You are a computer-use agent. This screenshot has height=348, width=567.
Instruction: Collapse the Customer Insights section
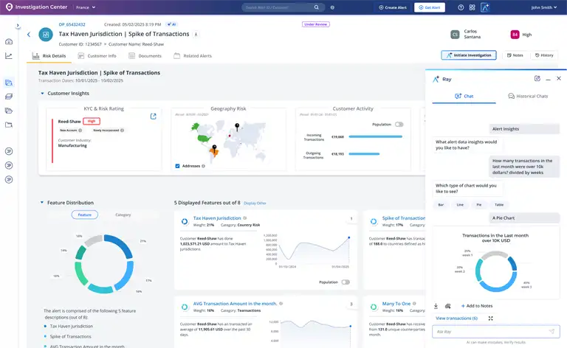tap(42, 94)
